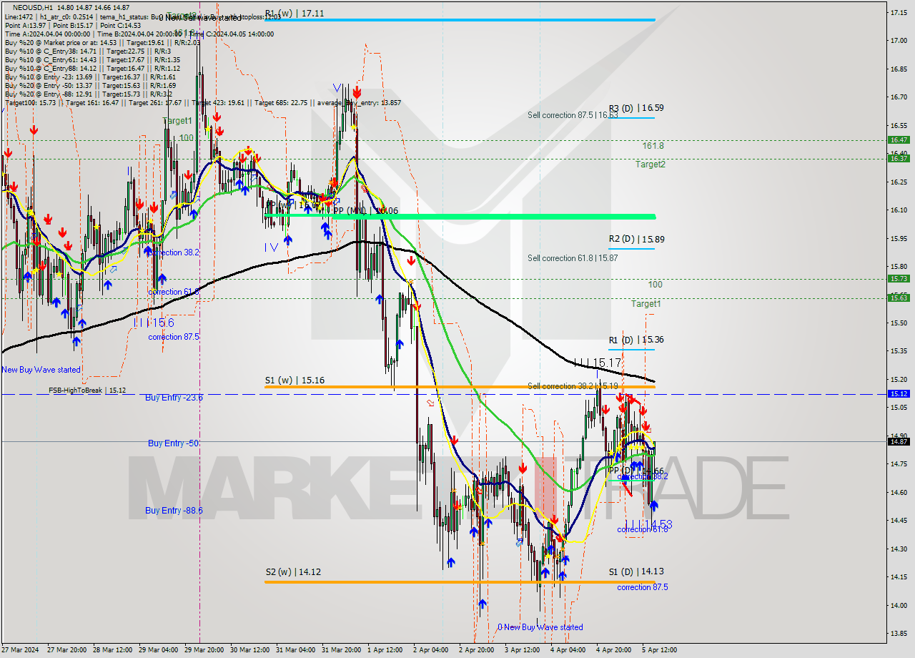Click the gray '100' level label above Target1

(656, 285)
